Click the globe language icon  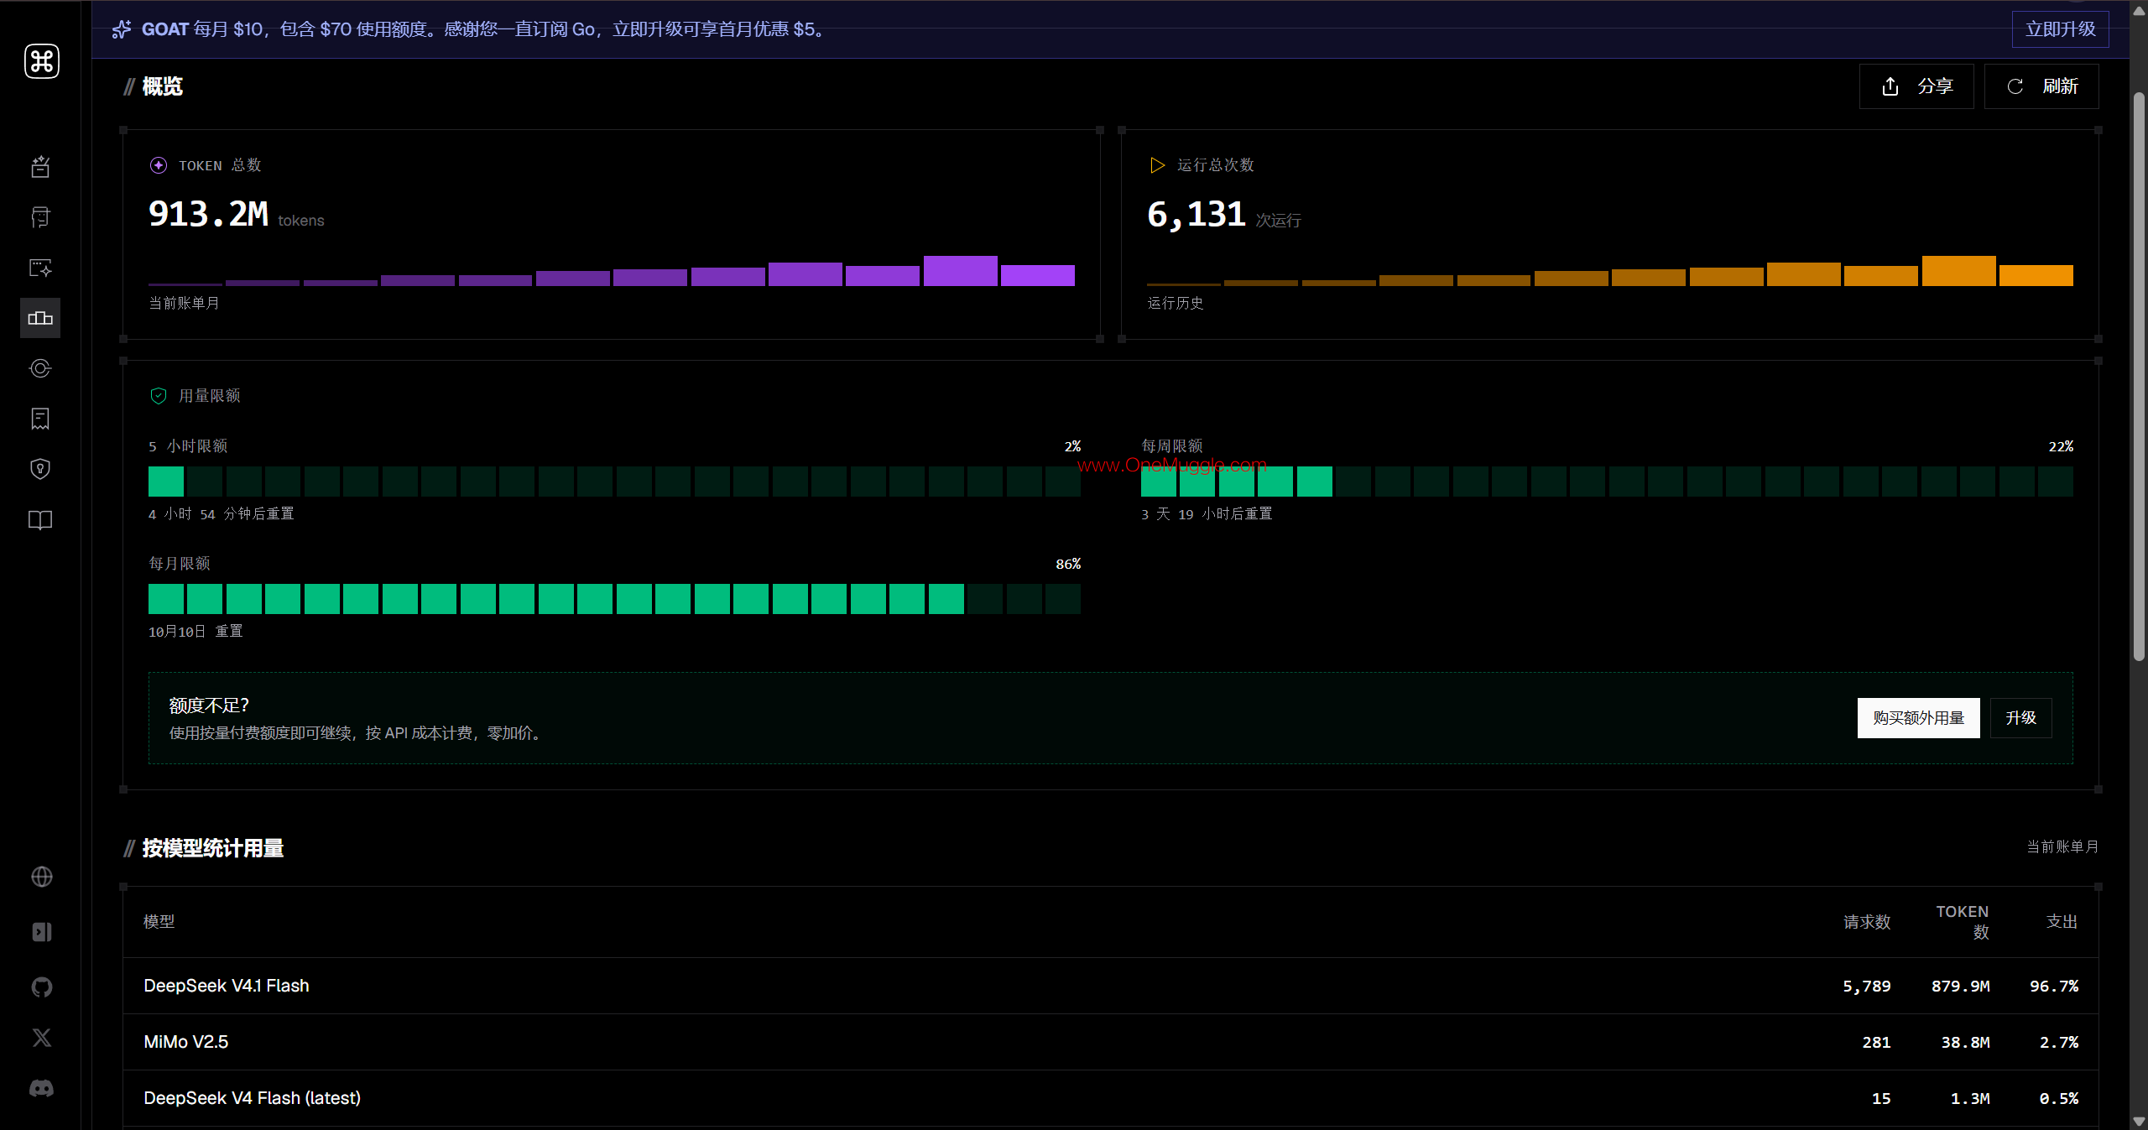coord(42,877)
